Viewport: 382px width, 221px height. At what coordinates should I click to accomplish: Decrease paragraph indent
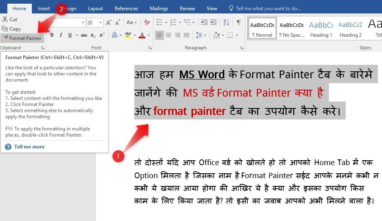[204, 22]
